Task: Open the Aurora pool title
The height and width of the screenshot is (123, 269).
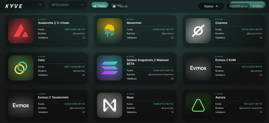Action: click(220, 97)
